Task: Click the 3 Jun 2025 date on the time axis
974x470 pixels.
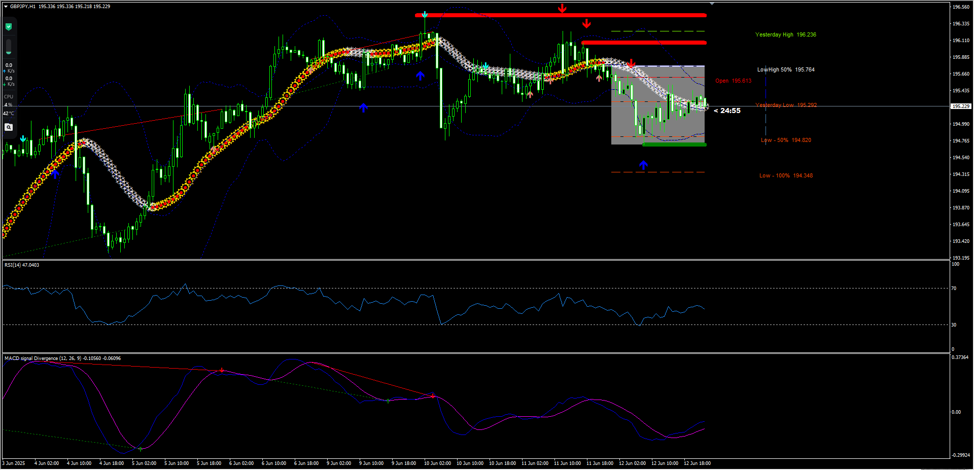Action: coord(14,463)
